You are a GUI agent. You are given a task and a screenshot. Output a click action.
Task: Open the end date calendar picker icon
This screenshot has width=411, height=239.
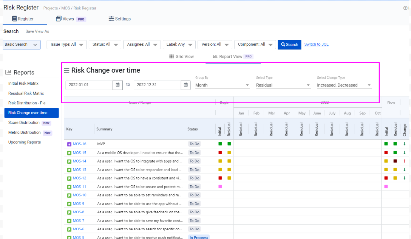pyautogui.click(x=186, y=85)
